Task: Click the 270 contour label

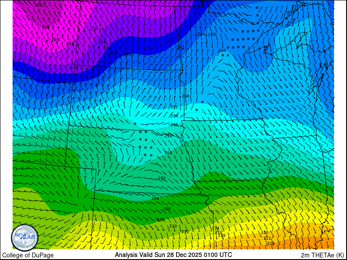Action: click(94, 29)
